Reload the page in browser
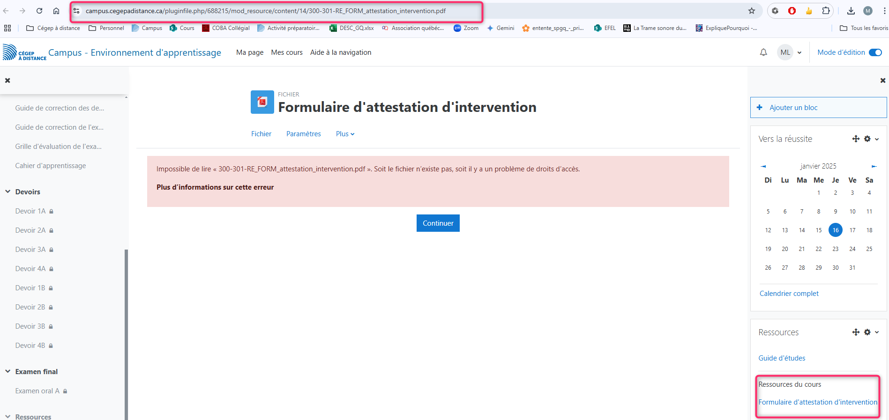Image resolution: width=889 pixels, height=420 pixels. (39, 11)
